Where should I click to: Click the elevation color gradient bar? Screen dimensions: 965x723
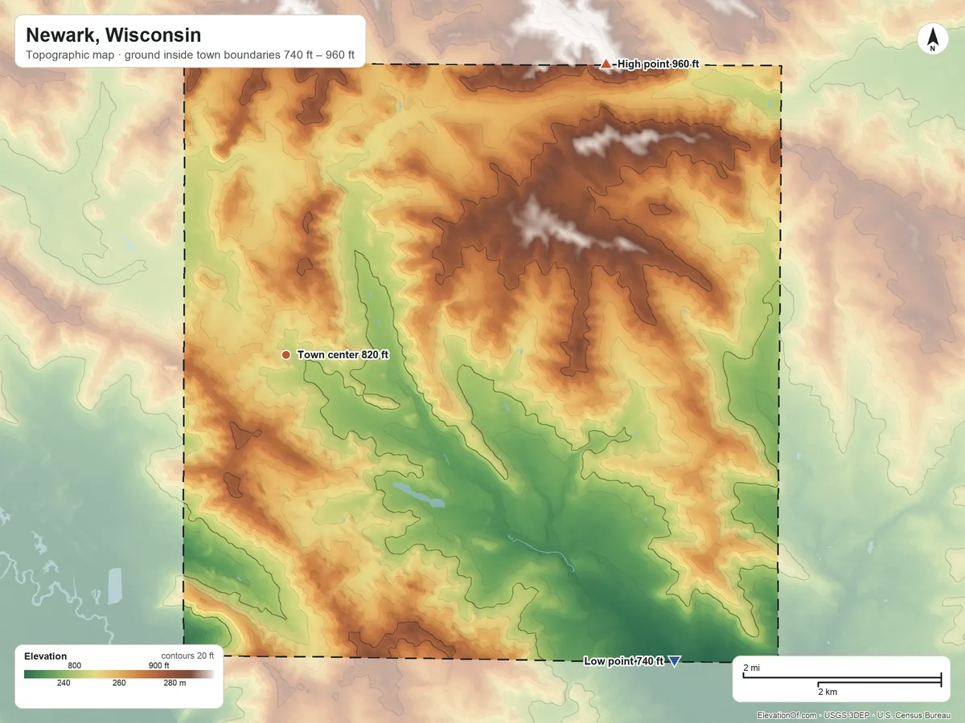pos(119,674)
